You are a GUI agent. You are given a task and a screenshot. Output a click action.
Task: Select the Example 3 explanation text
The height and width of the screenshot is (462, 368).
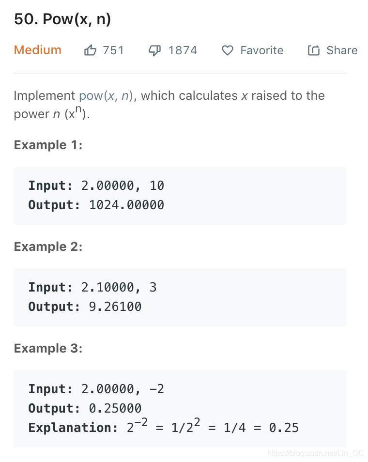[164, 427]
